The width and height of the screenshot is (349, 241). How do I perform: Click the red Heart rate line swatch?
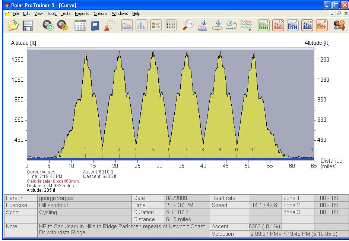point(244,198)
